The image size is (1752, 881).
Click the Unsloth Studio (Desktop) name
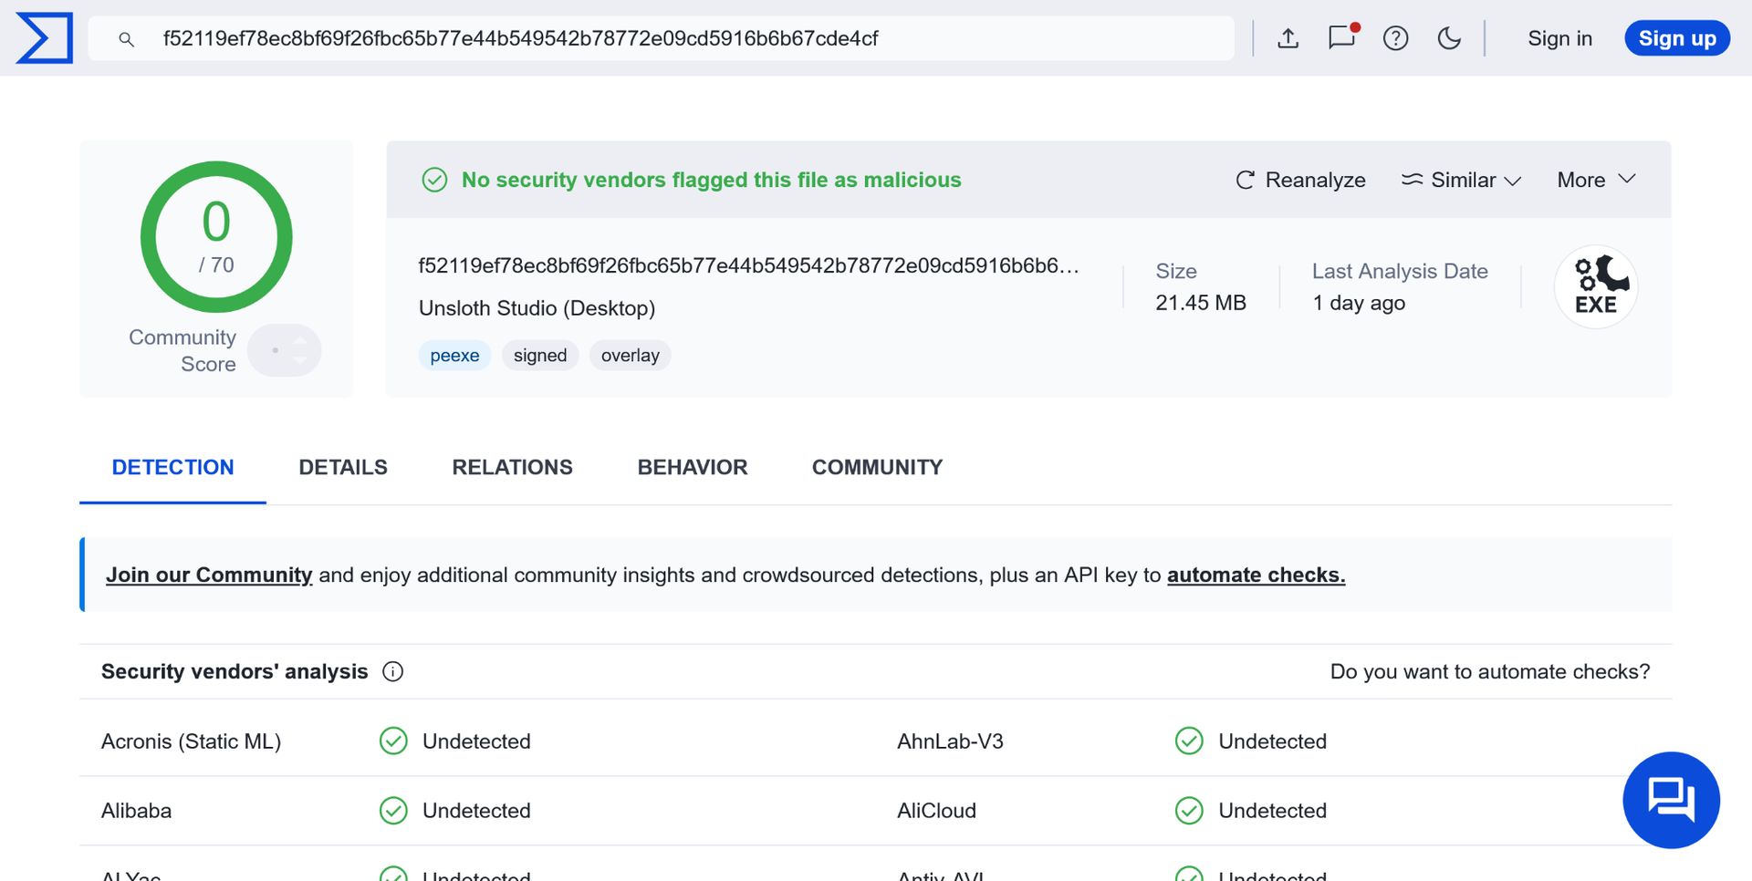point(537,308)
